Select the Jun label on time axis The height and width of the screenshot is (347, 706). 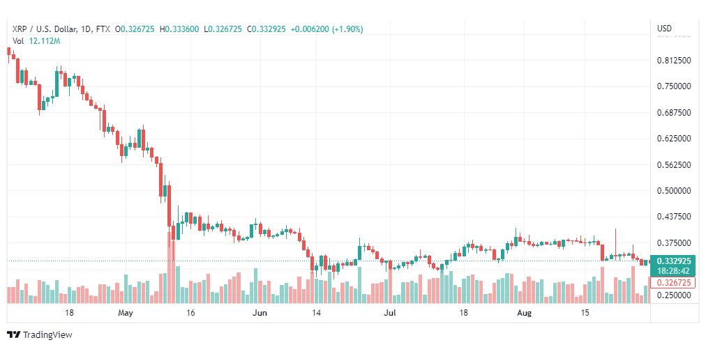pyautogui.click(x=260, y=313)
